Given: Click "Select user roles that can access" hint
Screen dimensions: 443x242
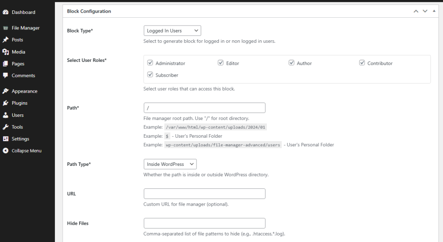Looking at the screenshot, I should pyautogui.click(x=189, y=89).
